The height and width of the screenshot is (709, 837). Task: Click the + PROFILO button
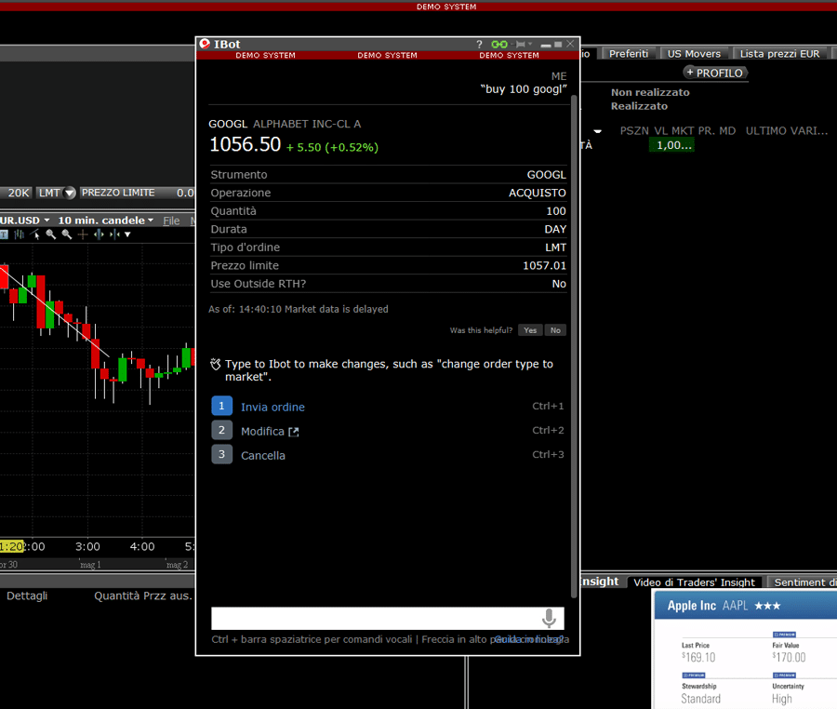[715, 73]
